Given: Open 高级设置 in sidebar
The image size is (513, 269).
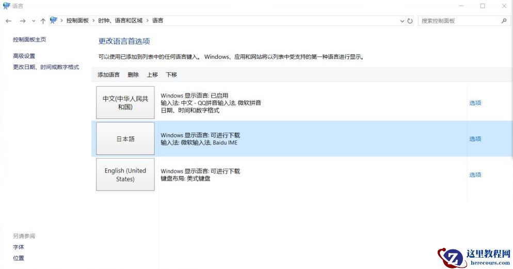Looking at the screenshot, I should coord(24,56).
